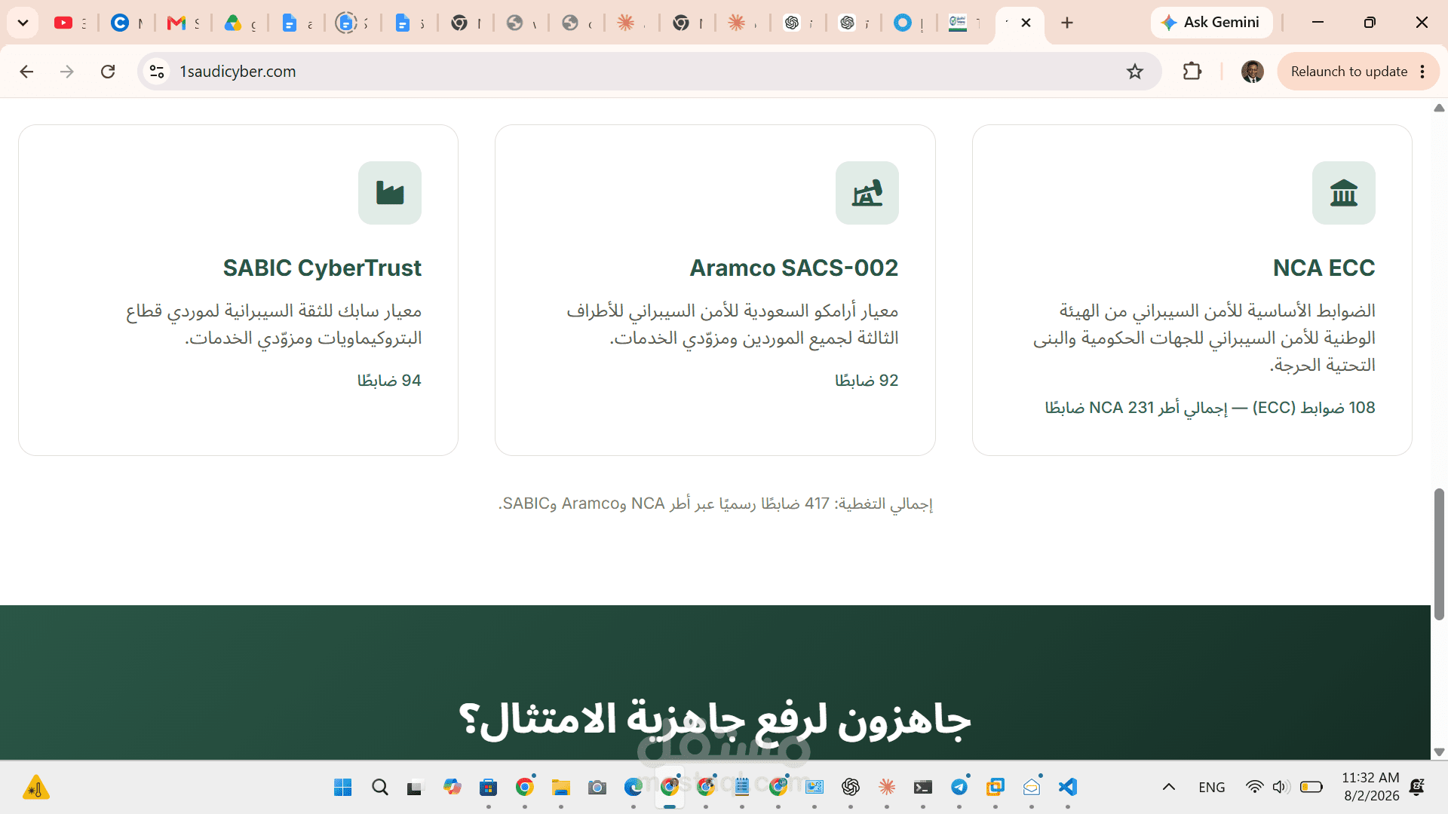The image size is (1448, 814).
Task: View site information for 1saudicyber.com
Action: tap(157, 72)
